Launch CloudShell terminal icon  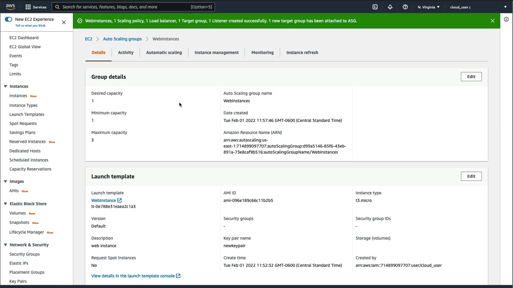[x=375, y=7]
